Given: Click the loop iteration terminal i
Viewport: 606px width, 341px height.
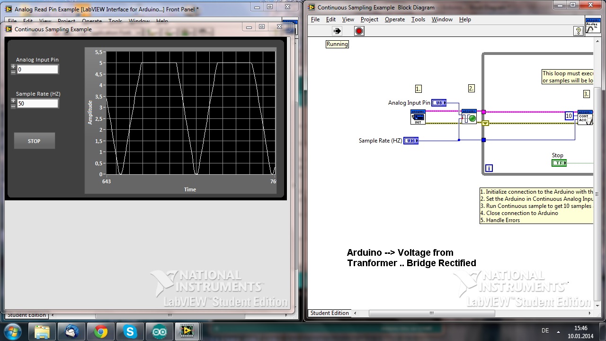Looking at the screenshot, I should point(489,168).
